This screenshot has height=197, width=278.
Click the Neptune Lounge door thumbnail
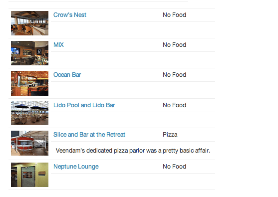tap(29, 175)
